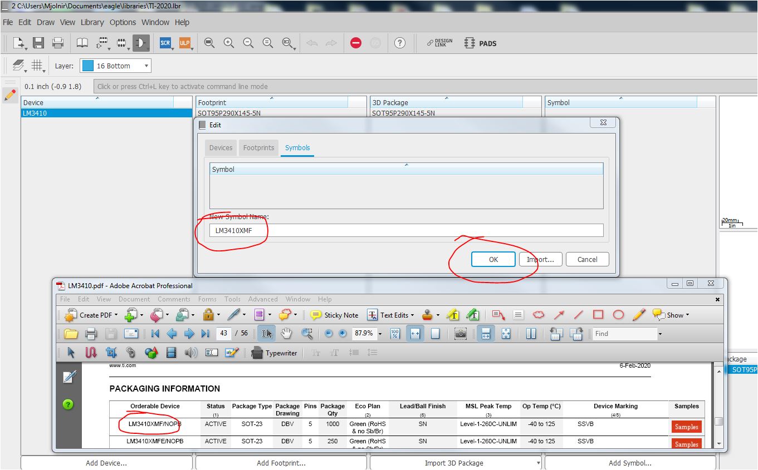
Task: Open the layer settings dropdown icon in EAGLE
Action: tap(19, 66)
